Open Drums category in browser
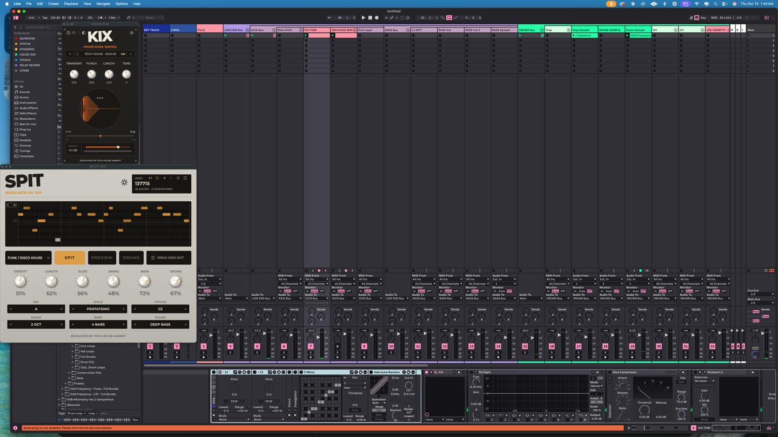The width and height of the screenshot is (778, 437). click(x=24, y=97)
